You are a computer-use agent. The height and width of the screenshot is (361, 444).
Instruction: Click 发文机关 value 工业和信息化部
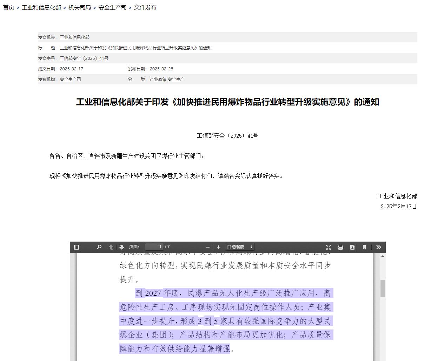[x=74, y=37]
